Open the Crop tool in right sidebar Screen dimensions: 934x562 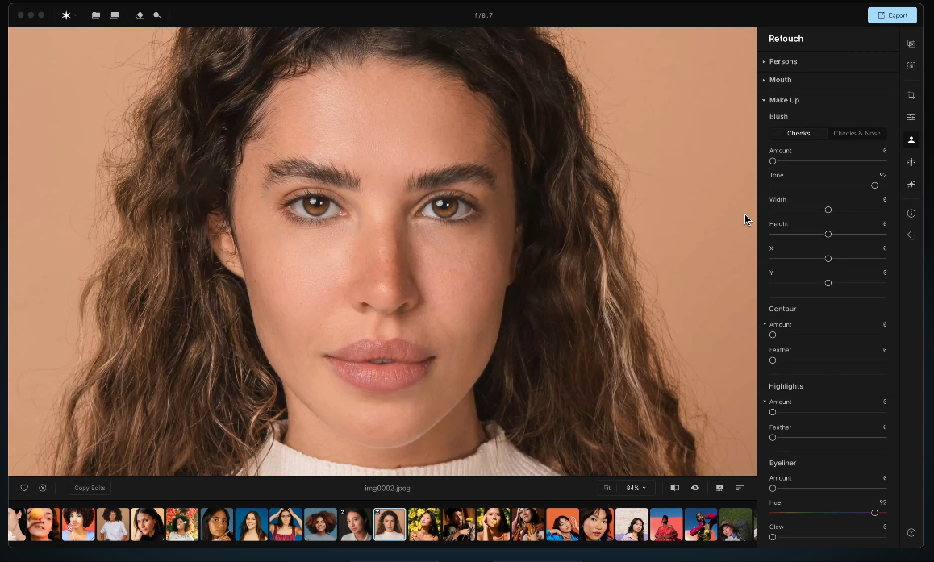click(x=911, y=95)
